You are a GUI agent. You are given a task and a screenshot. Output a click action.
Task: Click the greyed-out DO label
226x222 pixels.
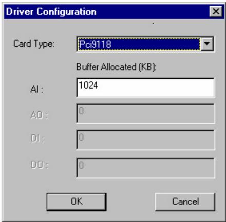[40, 165]
